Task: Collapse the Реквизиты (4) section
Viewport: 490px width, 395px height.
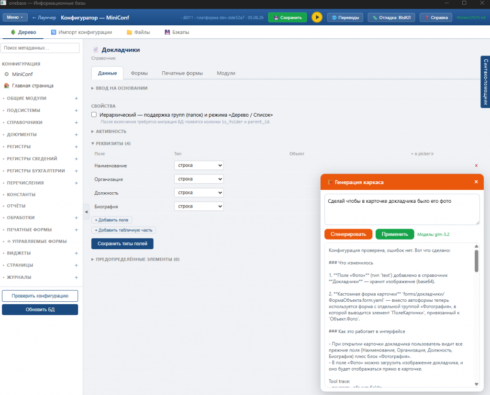Action: [x=111, y=143]
